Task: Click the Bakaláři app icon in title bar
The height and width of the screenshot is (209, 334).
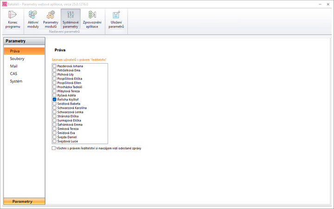Action: pyautogui.click(x=4, y=4)
